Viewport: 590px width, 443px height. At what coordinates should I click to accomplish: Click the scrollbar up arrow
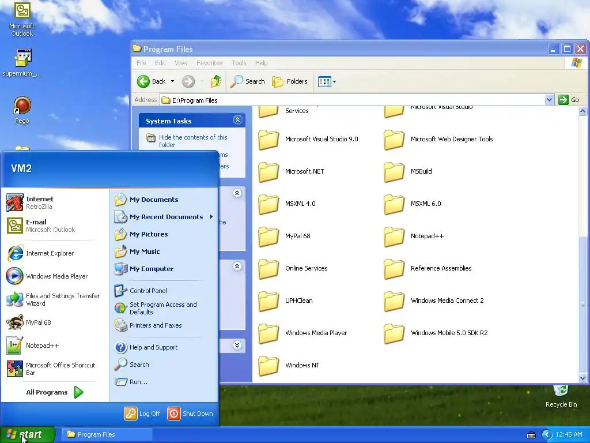click(x=583, y=111)
